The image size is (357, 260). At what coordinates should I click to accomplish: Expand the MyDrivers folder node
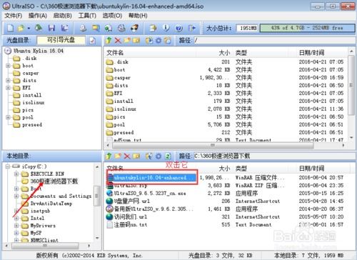[16, 226]
